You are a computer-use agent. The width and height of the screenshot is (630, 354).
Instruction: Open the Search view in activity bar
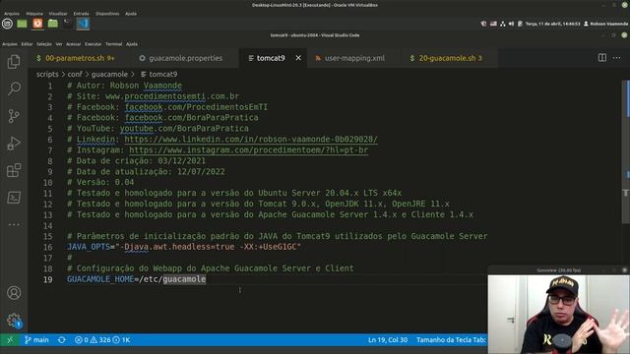[14, 88]
